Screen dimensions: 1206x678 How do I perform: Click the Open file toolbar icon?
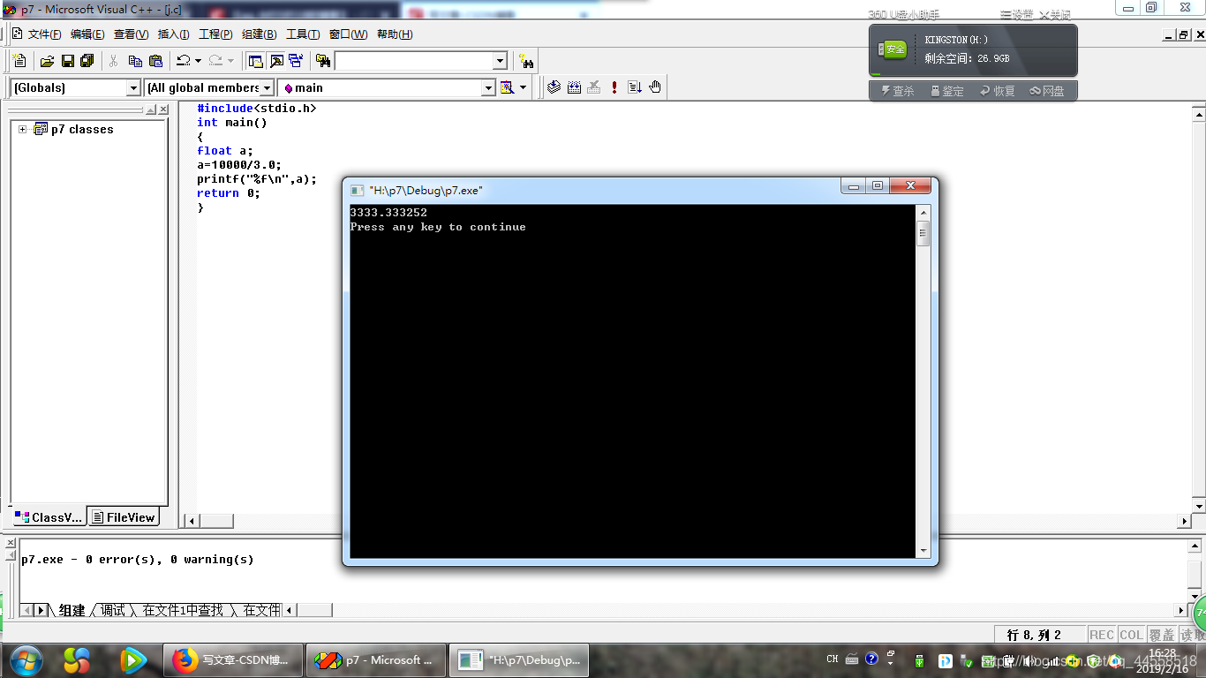click(47, 61)
